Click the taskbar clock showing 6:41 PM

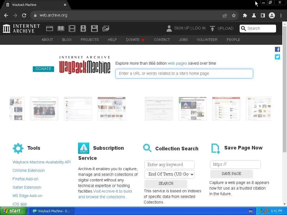coord(276,211)
